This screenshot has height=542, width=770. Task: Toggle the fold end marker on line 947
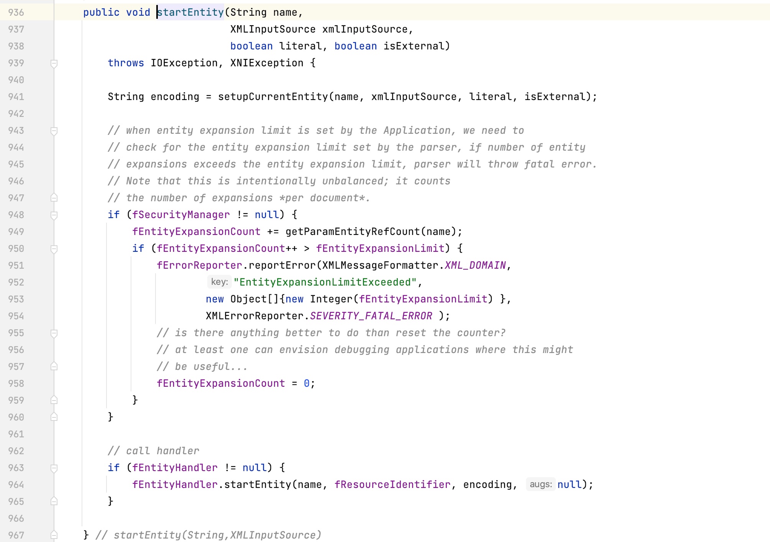(x=54, y=198)
